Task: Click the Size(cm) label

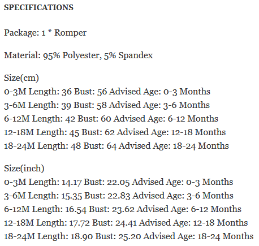Action: coord(21,78)
